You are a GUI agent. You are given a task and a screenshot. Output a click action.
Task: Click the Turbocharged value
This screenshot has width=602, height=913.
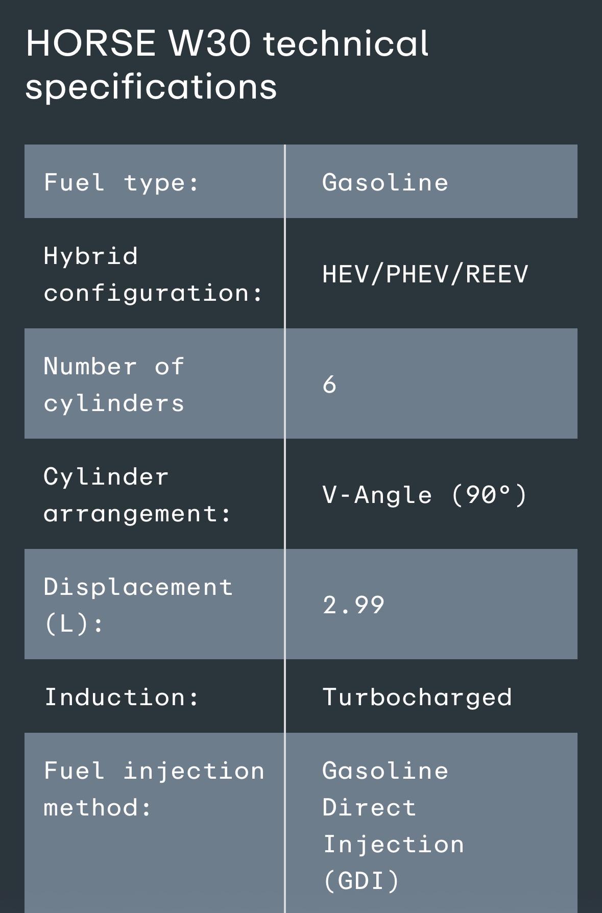click(x=417, y=697)
